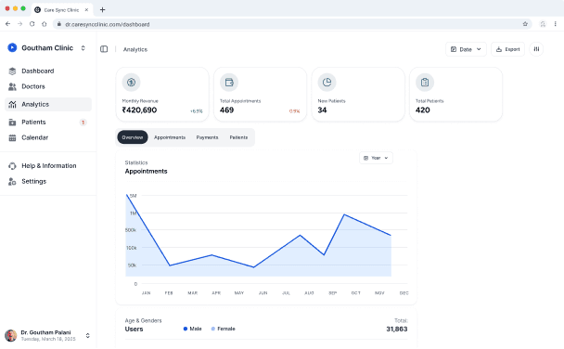Click the Monthly Revenue ₹420,690 value
The image size is (564, 349).
click(x=139, y=110)
